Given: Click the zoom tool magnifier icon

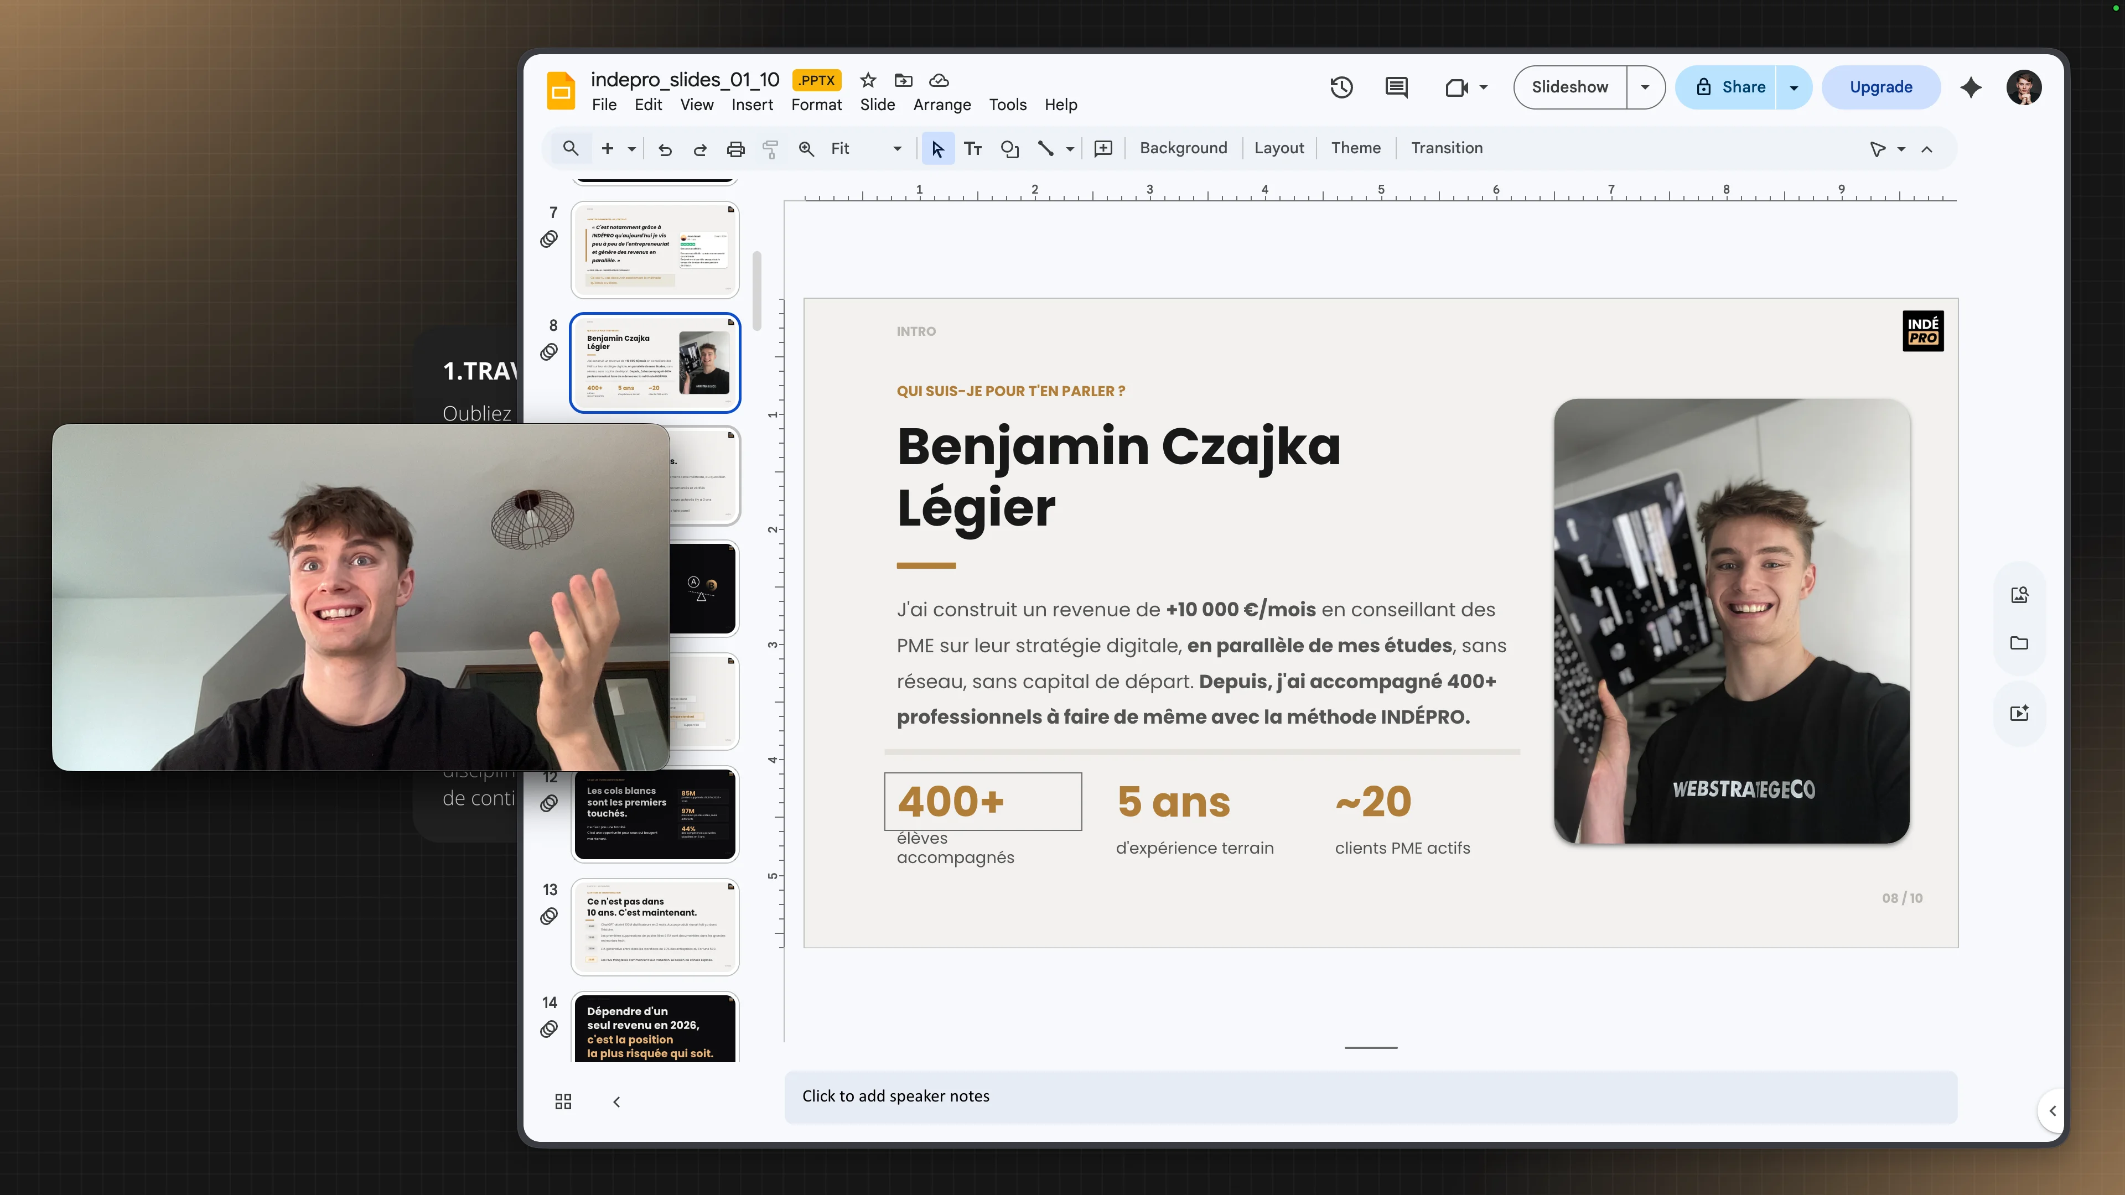Looking at the screenshot, I should pyautogui.click(x=807, y=149).
